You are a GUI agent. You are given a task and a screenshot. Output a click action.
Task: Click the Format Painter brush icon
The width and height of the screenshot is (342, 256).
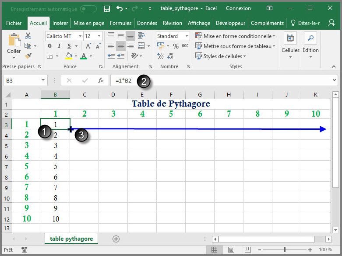click(28, 56)
